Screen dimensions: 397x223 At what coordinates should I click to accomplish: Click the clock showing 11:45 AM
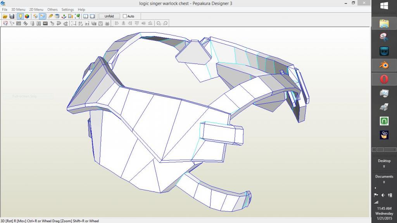click(384, 208)
